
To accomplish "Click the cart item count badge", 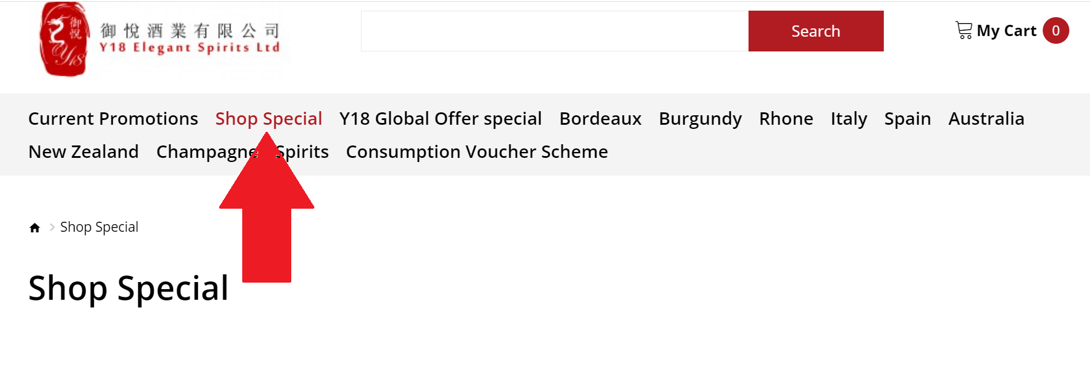I will pos(1055,31).
